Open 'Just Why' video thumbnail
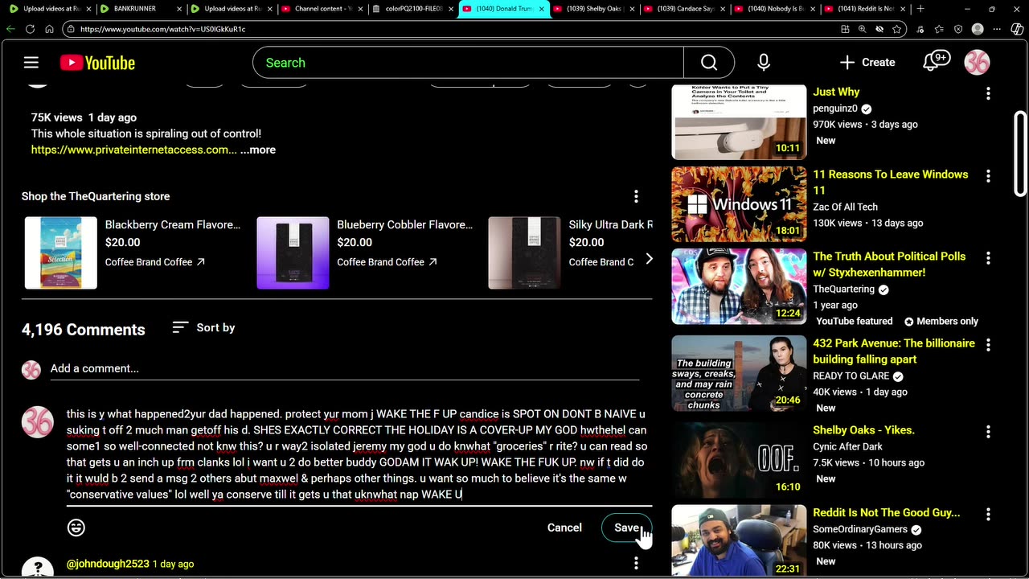Screen dimensions: 1029x579 [x=739, y=121]
